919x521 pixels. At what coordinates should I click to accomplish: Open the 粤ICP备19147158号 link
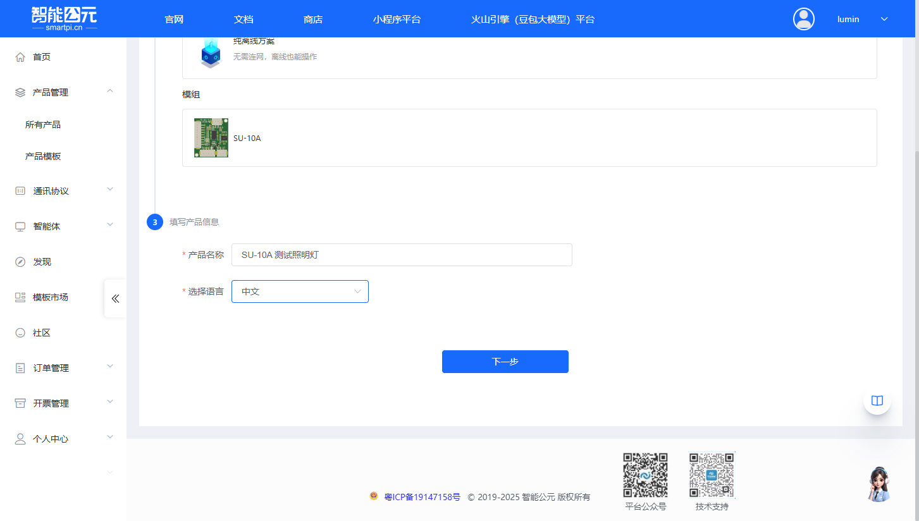(x=421, y=497)
